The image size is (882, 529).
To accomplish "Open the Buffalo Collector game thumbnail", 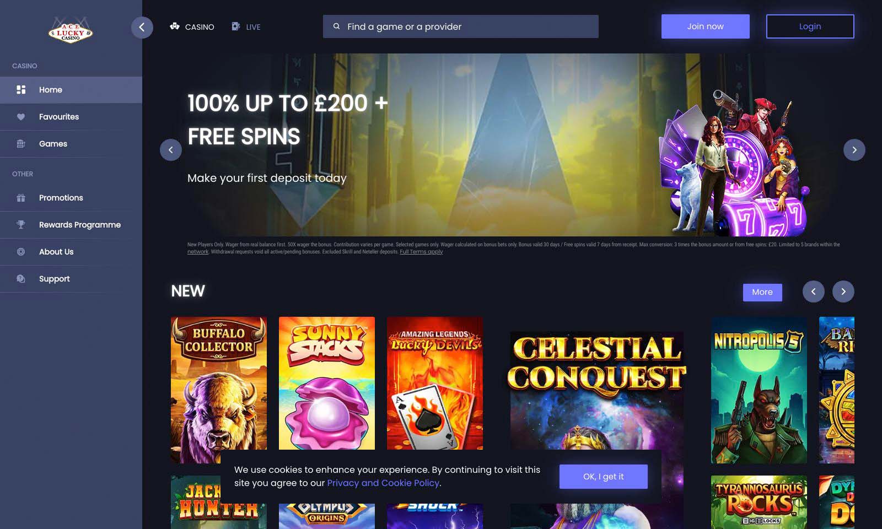I will click(x=219, y=390).
